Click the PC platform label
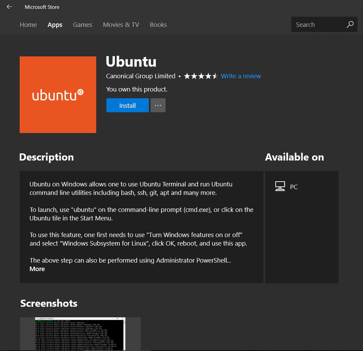363x351 pixels. coord(294,187)
